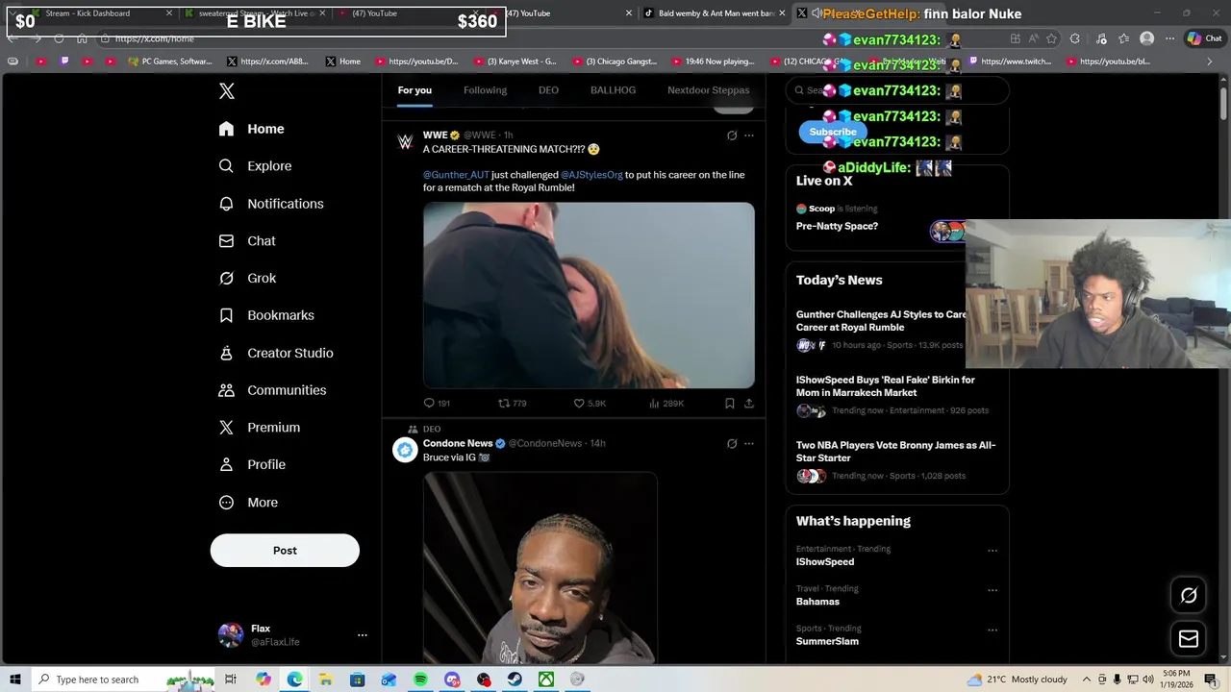The height and width of the screenshot is (692, 1231).
Task: Share the WWE post
Action: [x=749, y=404]
